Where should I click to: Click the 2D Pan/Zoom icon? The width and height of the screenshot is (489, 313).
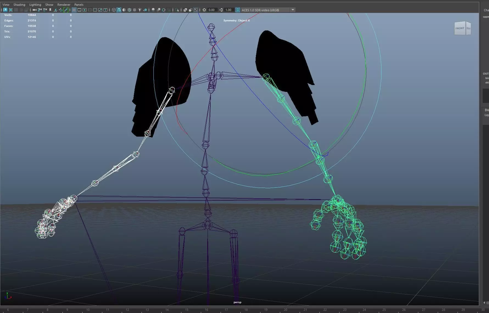tap(61, 10)
